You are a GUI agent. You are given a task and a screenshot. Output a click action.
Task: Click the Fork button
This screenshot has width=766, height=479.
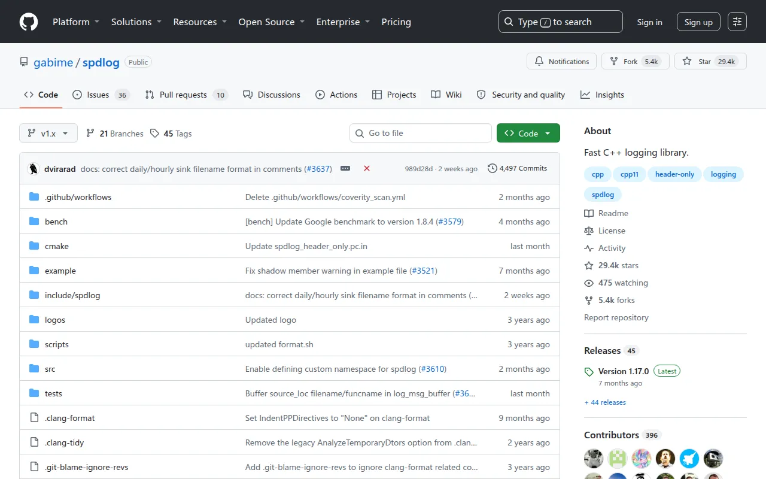[x=636, y=61]
